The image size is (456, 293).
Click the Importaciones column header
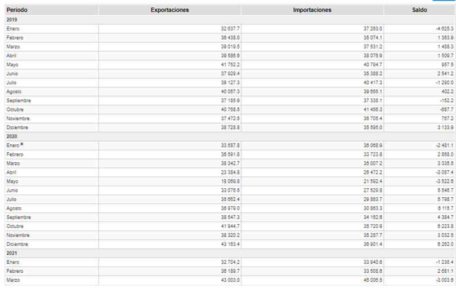pyautogui.click(x=312, y=10)
